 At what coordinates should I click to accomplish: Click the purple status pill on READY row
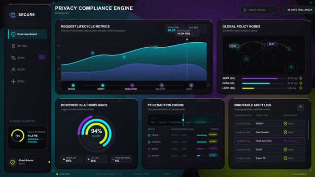point(213,148)
